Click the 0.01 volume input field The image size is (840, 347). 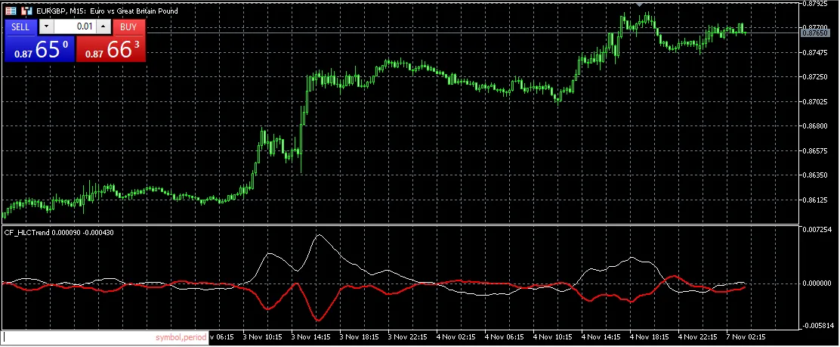(75, 26)
